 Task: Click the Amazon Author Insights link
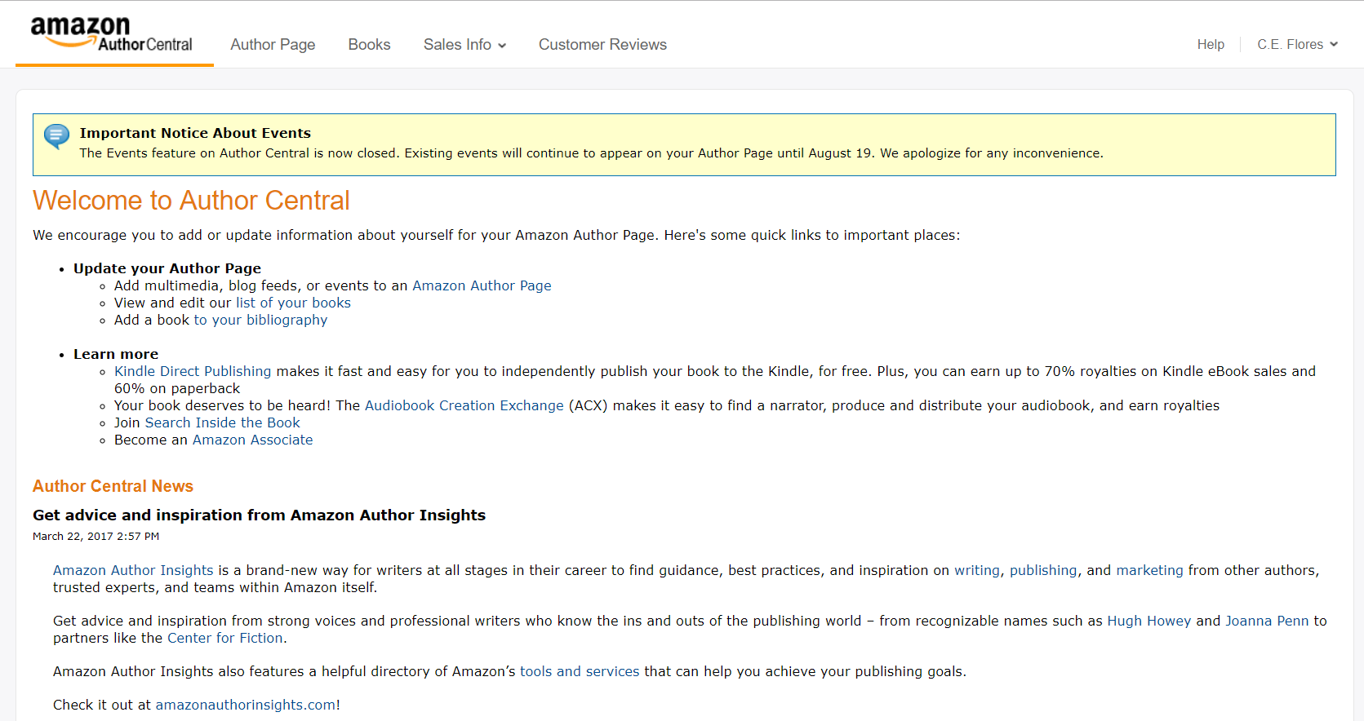click(133, 570)
